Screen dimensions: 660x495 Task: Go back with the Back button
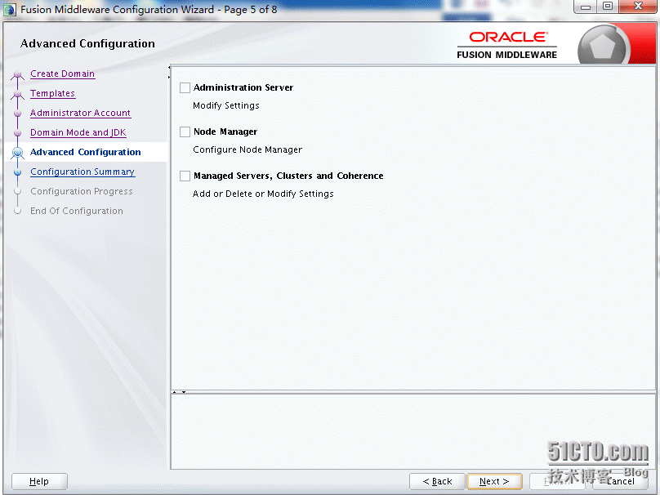click(x=437, y=481)
